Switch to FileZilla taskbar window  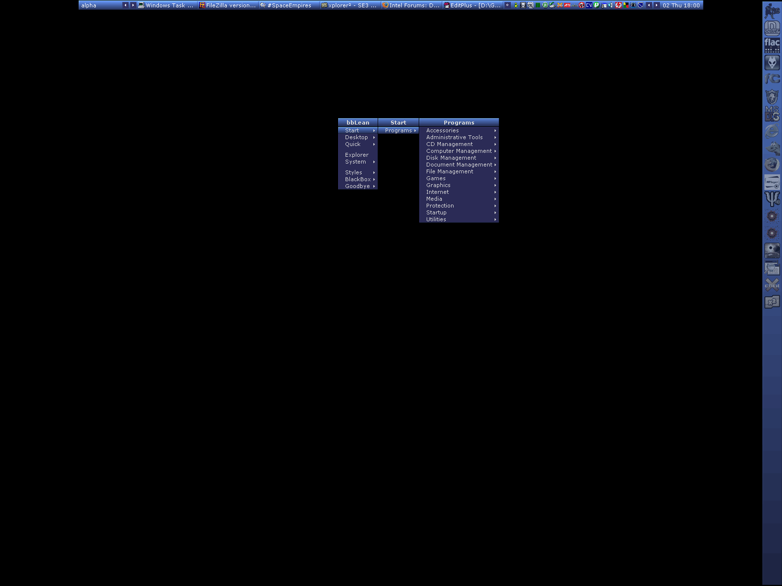228,5
